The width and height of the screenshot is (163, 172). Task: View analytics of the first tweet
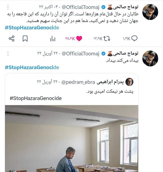point(53,39)
